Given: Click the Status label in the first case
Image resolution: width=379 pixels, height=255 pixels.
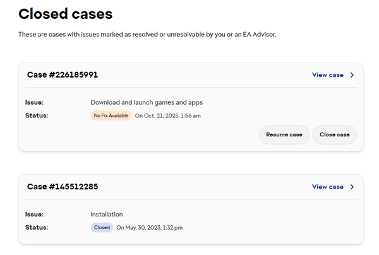Looking at the screenshot, I should coord(37,116).
